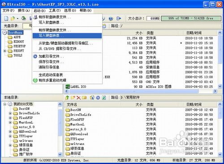The height and width of the screenshot is (164, 224).
Task: Click the LABEL.ICO file icon
Action: [68, 86]
